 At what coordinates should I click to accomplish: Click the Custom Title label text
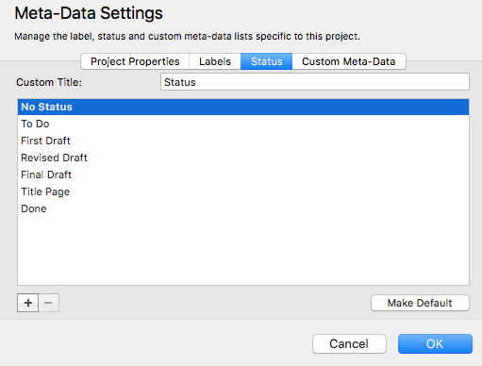(49, 82)
